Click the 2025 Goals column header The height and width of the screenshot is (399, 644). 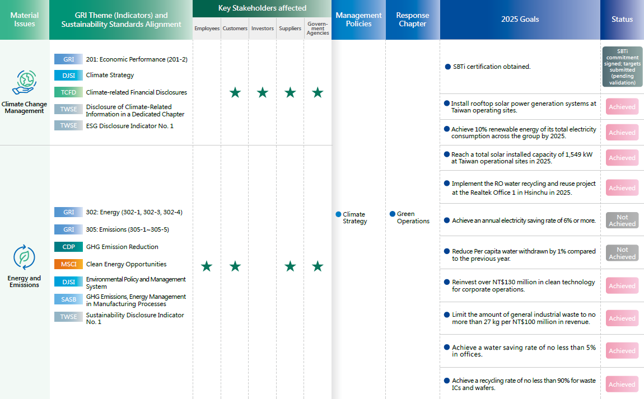pyautogui.click(x=520, y=20)
